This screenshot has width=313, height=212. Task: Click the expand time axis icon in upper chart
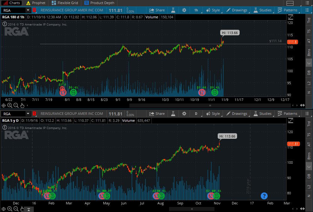[302, 105]
